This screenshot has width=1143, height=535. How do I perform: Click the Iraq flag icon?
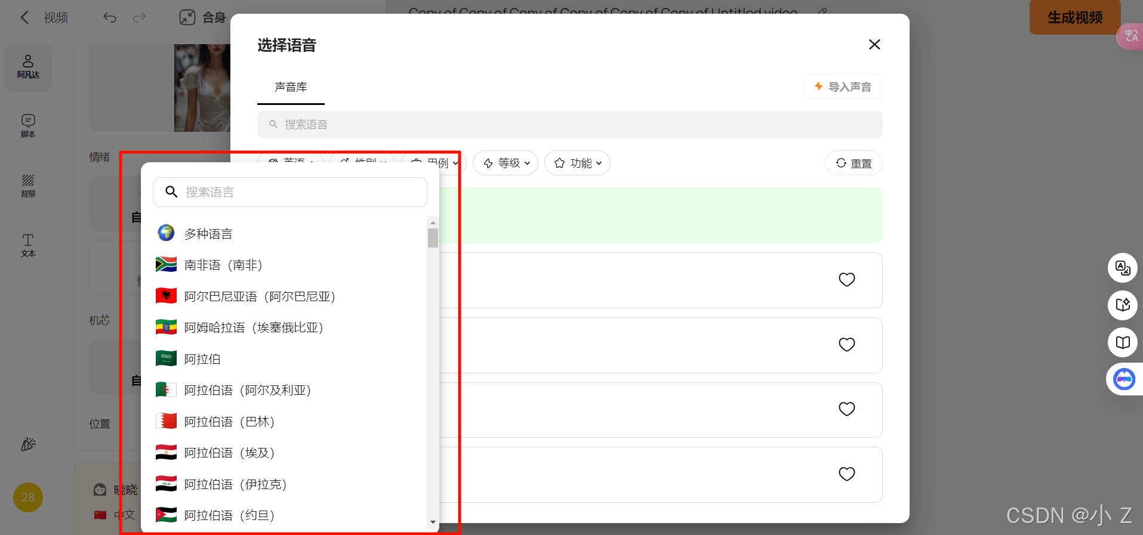tap(166, 483)
